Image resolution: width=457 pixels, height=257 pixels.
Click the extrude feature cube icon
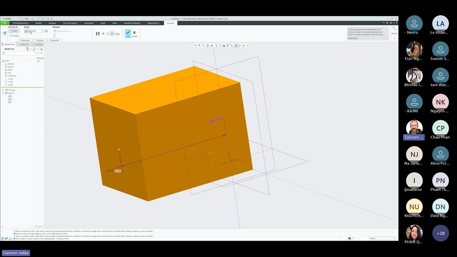[4, 34]
